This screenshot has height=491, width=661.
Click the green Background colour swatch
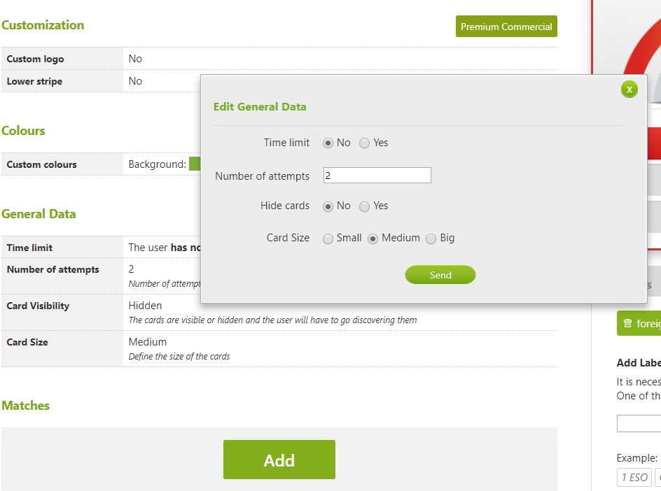(x=195, y=164)
